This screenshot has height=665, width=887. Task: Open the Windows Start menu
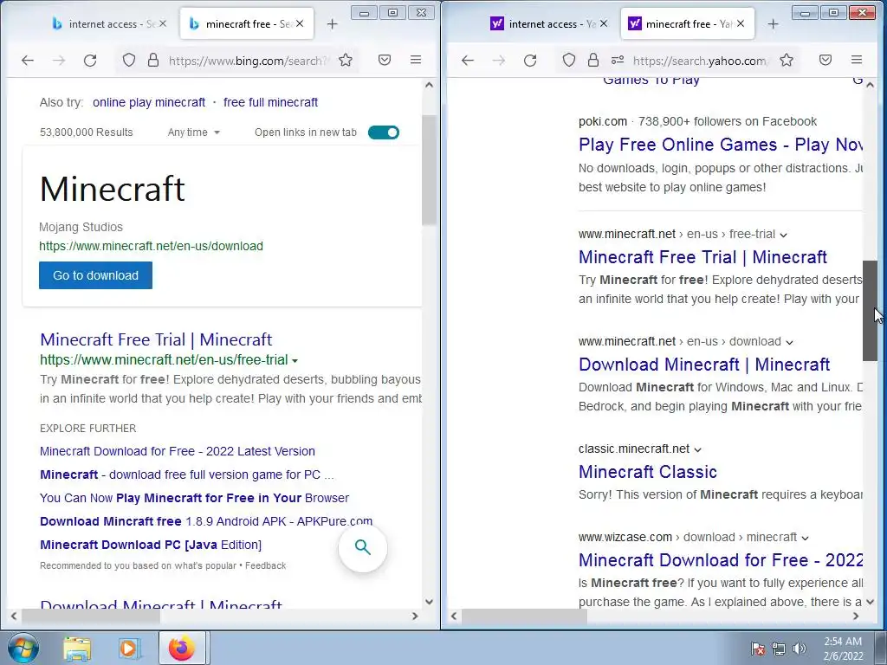tap(23, 648)
